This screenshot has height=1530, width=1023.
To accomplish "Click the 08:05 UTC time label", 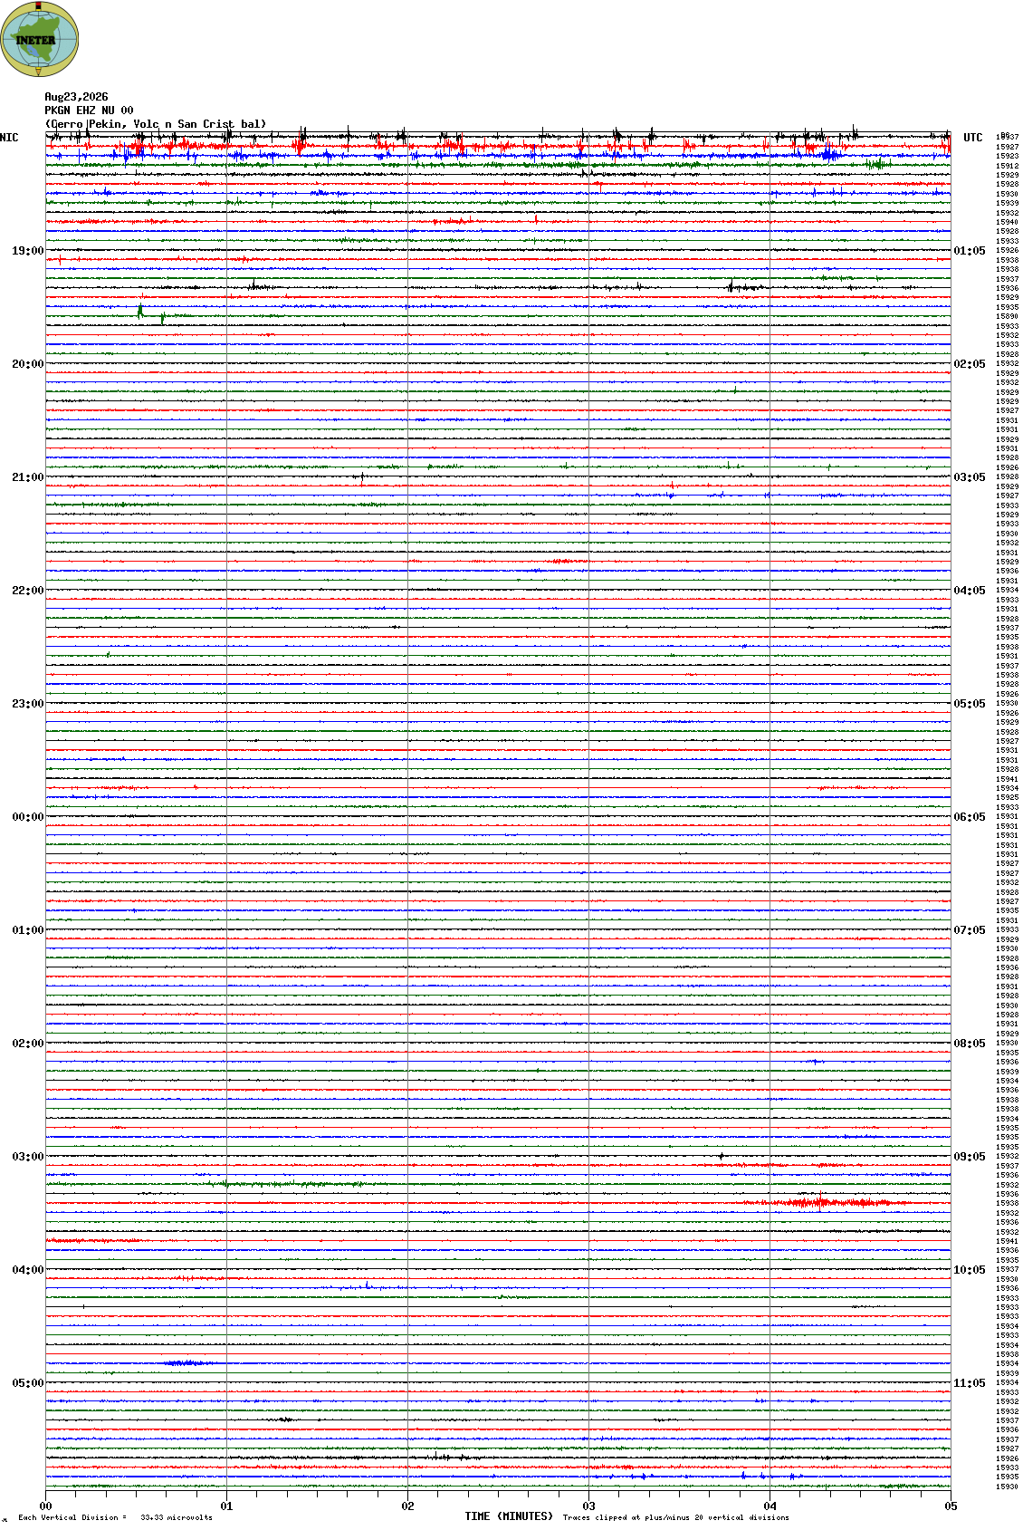I will coord(970,1044).
